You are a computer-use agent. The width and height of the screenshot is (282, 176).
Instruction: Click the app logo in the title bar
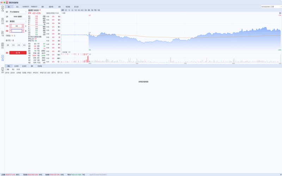tap(7, 2)
